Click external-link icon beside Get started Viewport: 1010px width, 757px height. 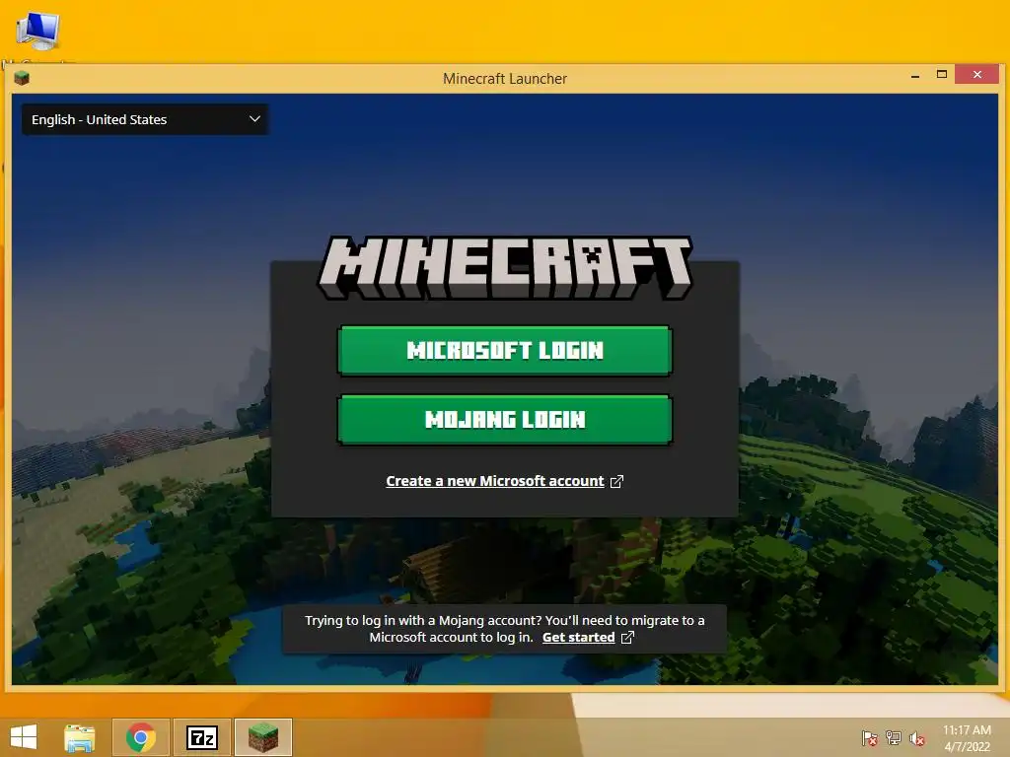pyautogui.click(x=627, y=638)
